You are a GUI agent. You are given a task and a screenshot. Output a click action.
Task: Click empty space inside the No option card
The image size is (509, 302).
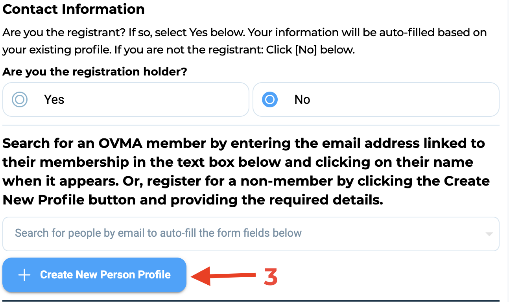tap(405, 99)
